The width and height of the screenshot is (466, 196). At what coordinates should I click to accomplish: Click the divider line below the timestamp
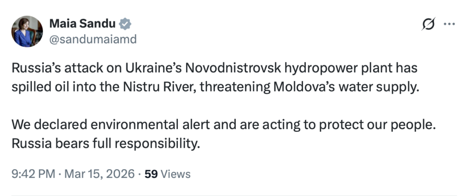click(x=234, y=195)
